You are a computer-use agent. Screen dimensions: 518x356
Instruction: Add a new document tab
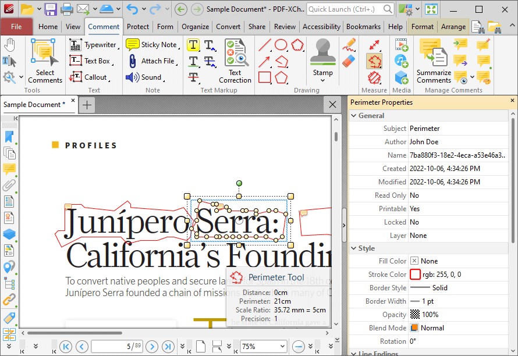[87, 105]
